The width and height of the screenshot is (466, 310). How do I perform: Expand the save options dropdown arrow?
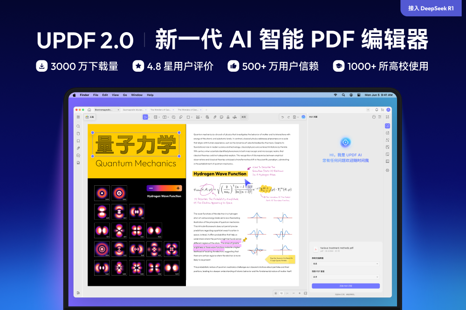(x=298, y=117)
